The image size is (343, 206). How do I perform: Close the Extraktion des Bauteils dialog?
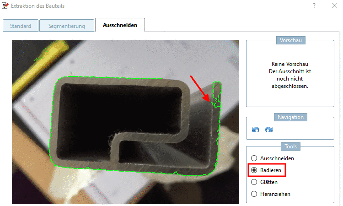pos(335,5)
